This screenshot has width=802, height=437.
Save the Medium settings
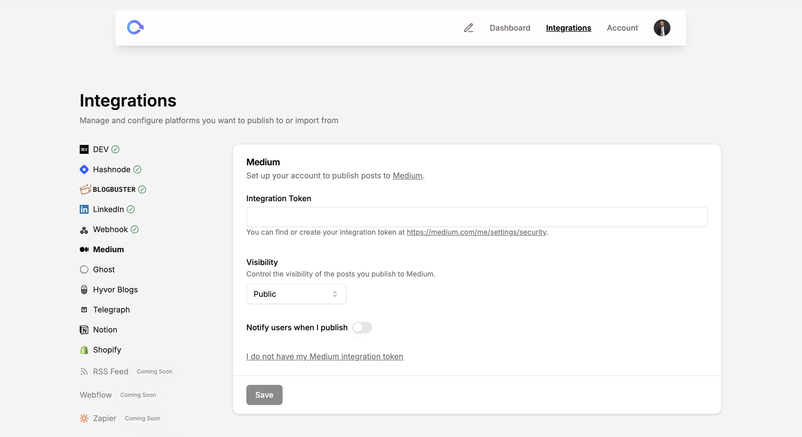pos(264,395)
